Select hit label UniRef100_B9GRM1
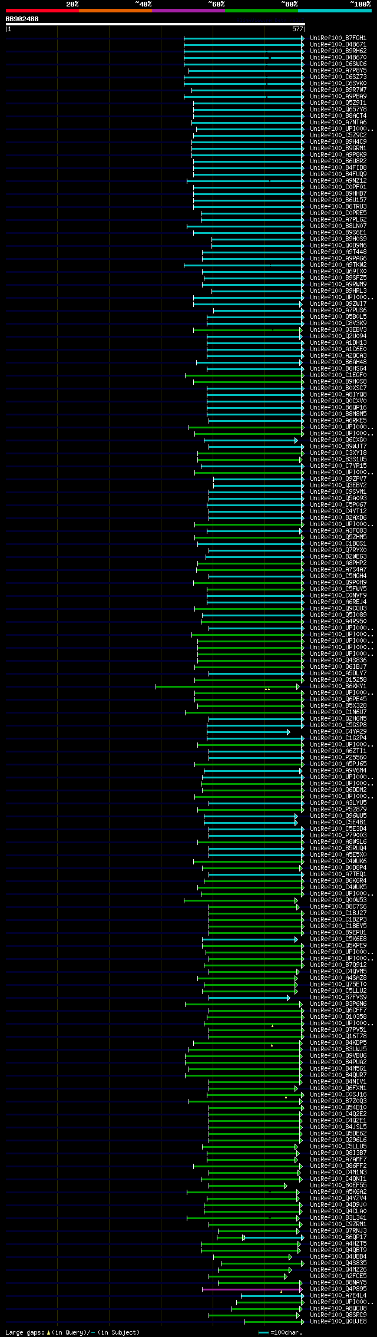The image size is (377, 1337). click(x=338, y=148)
